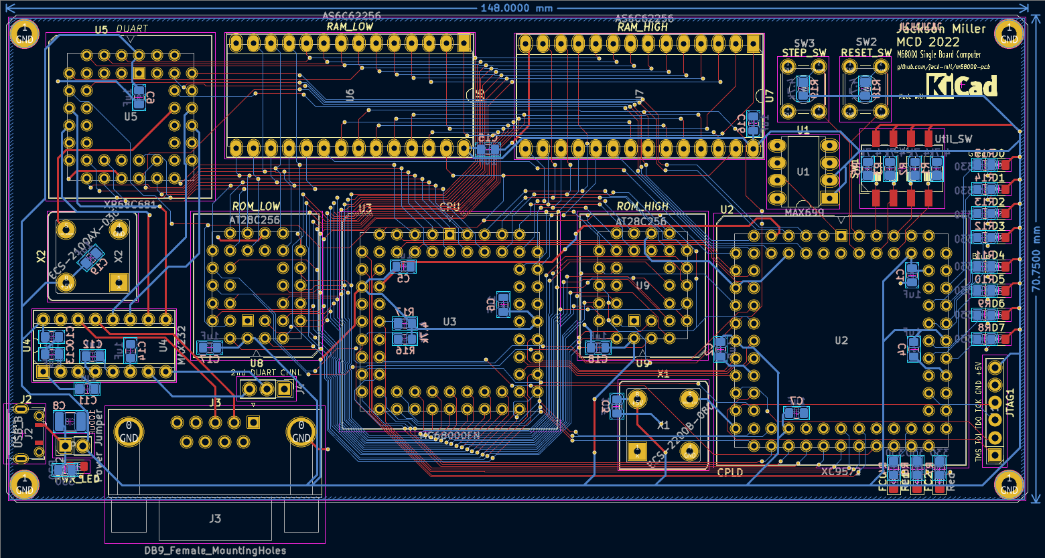Image resolution: width=1045 pixels, height=558 pixels.
Task: Select the M68000 Single Board Computer text
Action: (x=938, y=55)
